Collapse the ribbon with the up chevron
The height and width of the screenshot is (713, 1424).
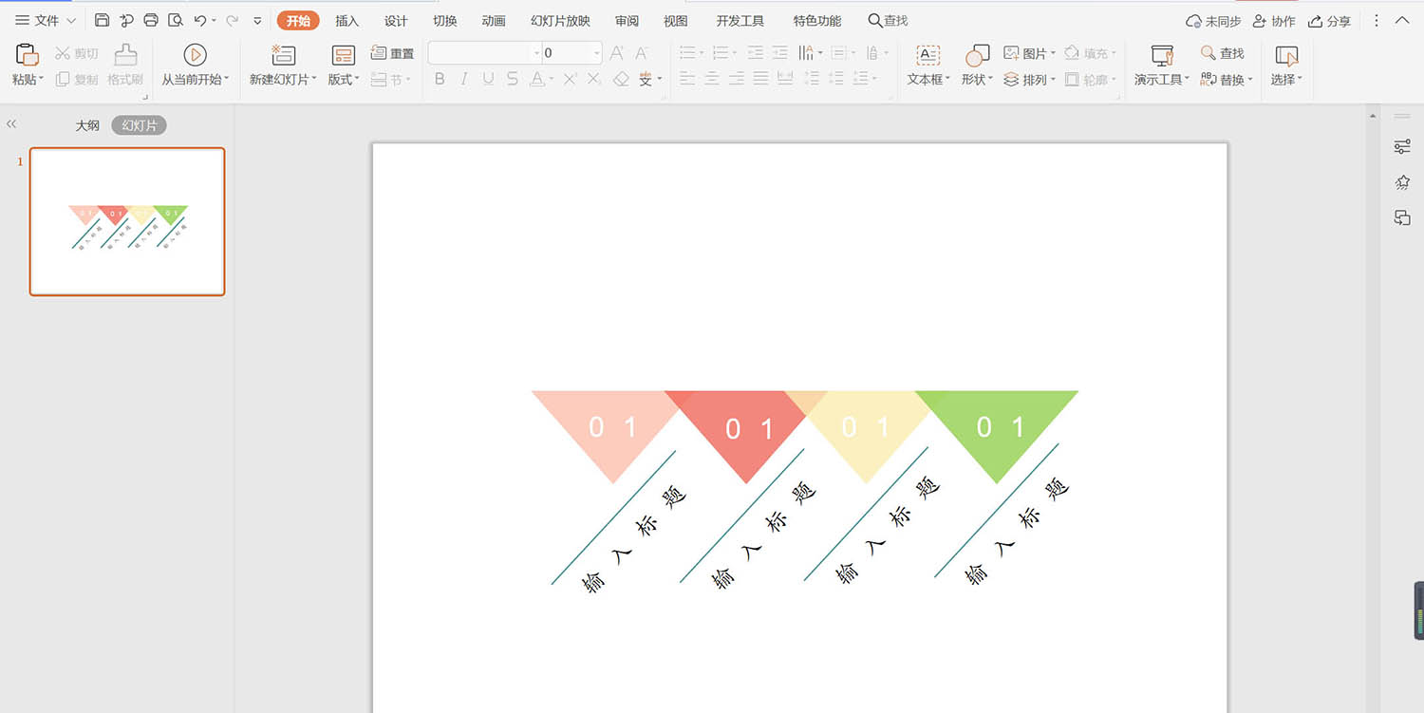coord(1401,20)
